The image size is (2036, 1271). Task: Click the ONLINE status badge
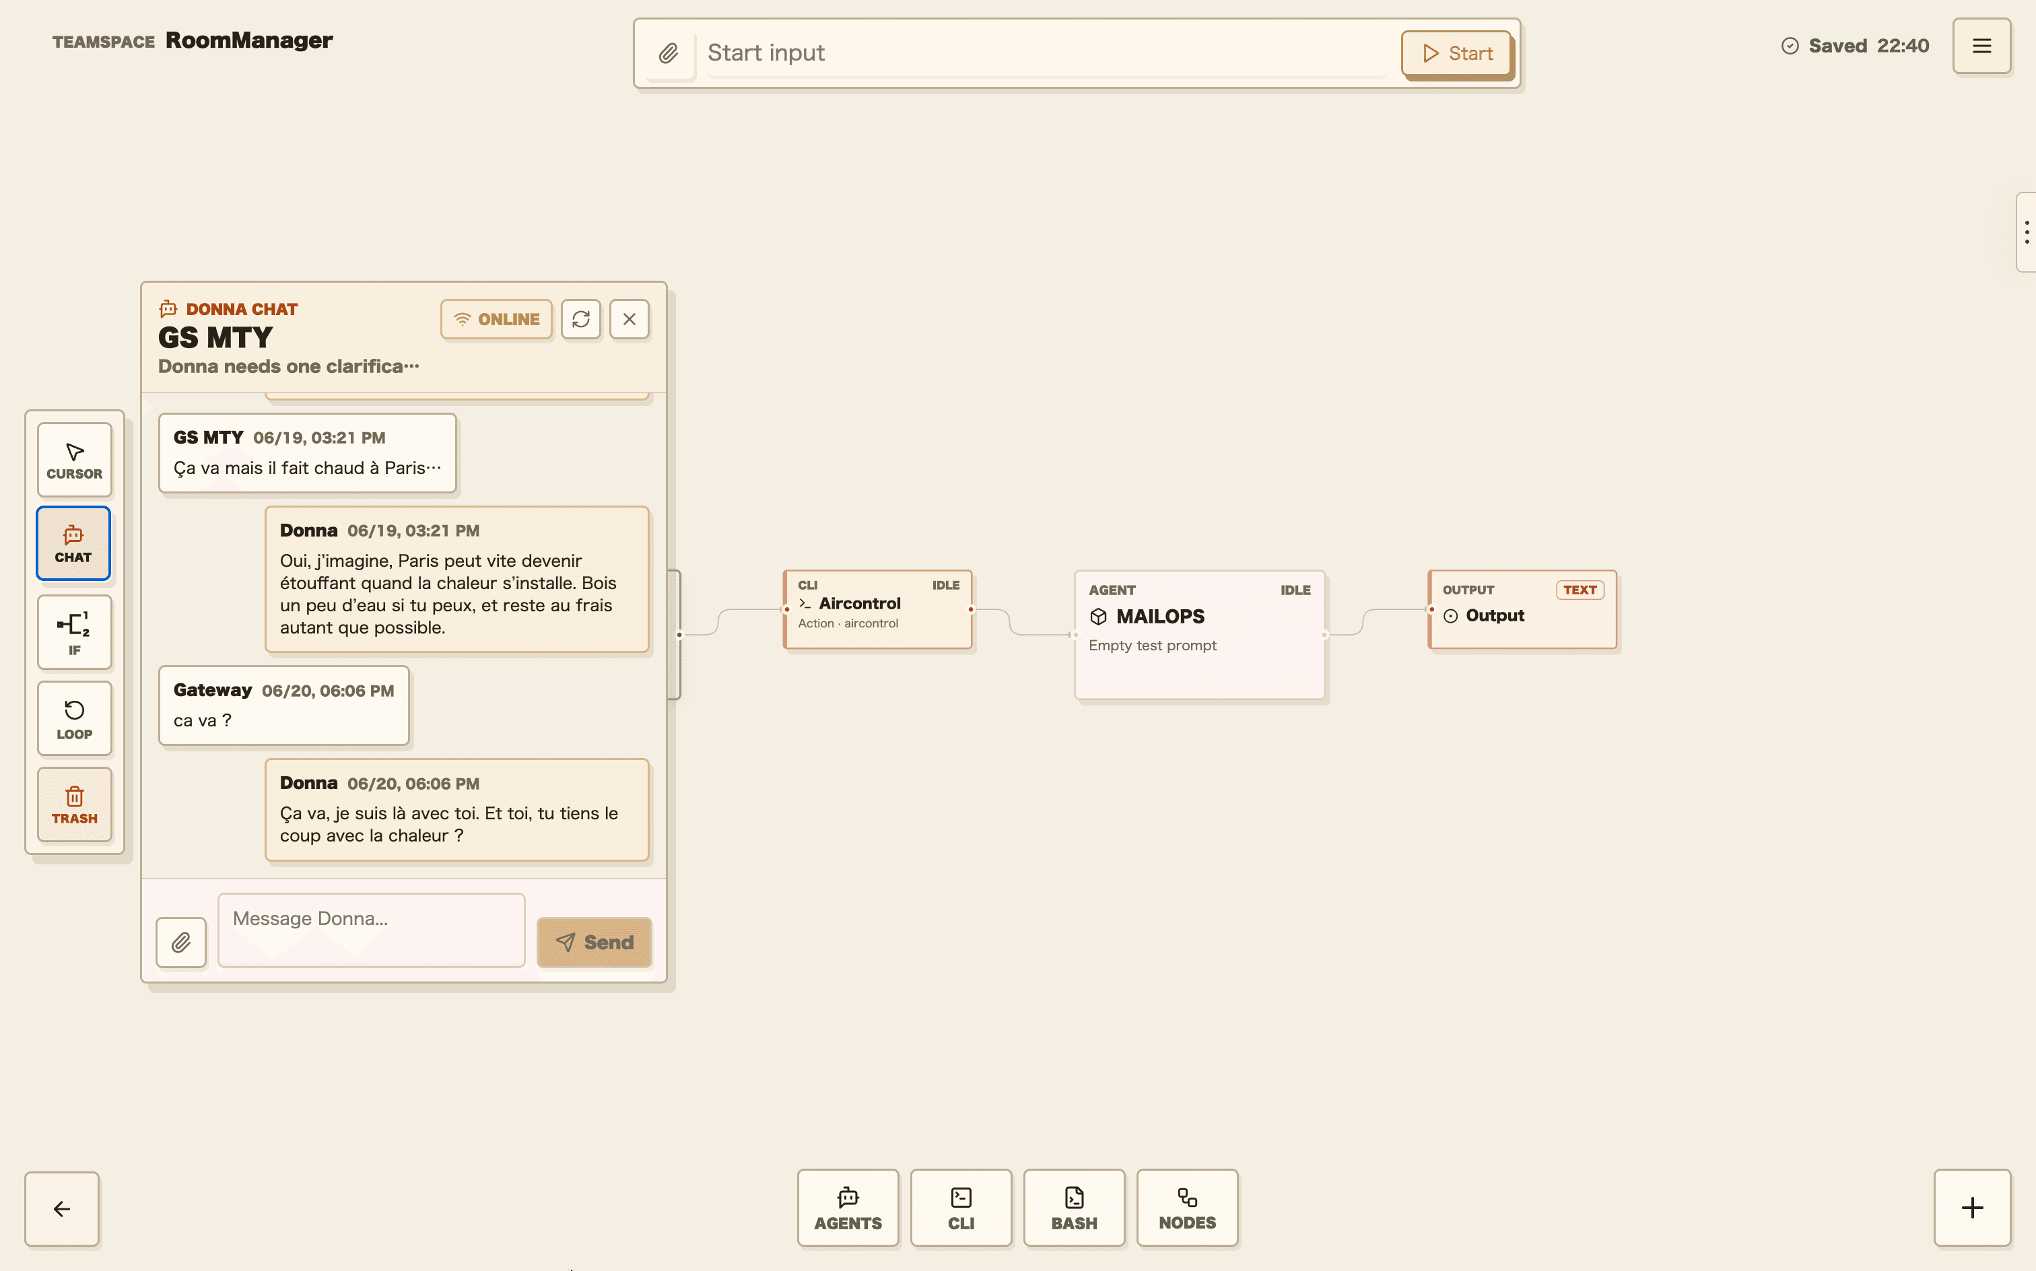click(497, 319)
